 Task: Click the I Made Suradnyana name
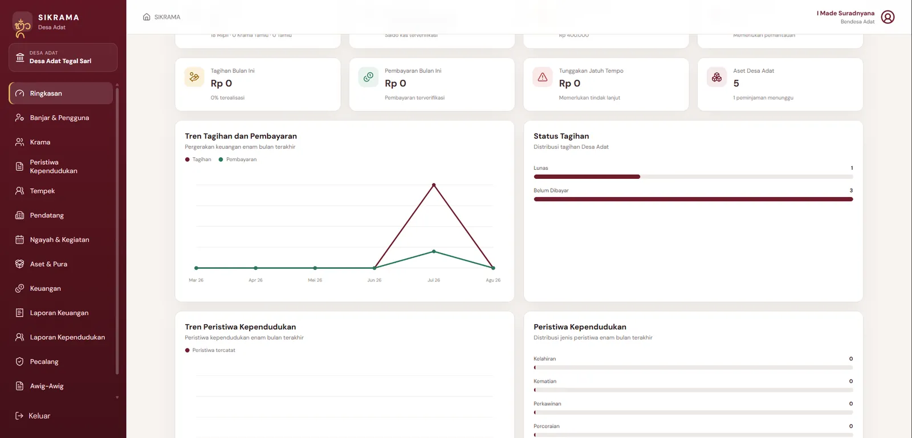(x=845, y=13)
